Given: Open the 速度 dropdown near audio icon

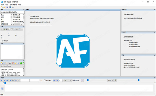Looking at the screenshot, I should (110, 80).
